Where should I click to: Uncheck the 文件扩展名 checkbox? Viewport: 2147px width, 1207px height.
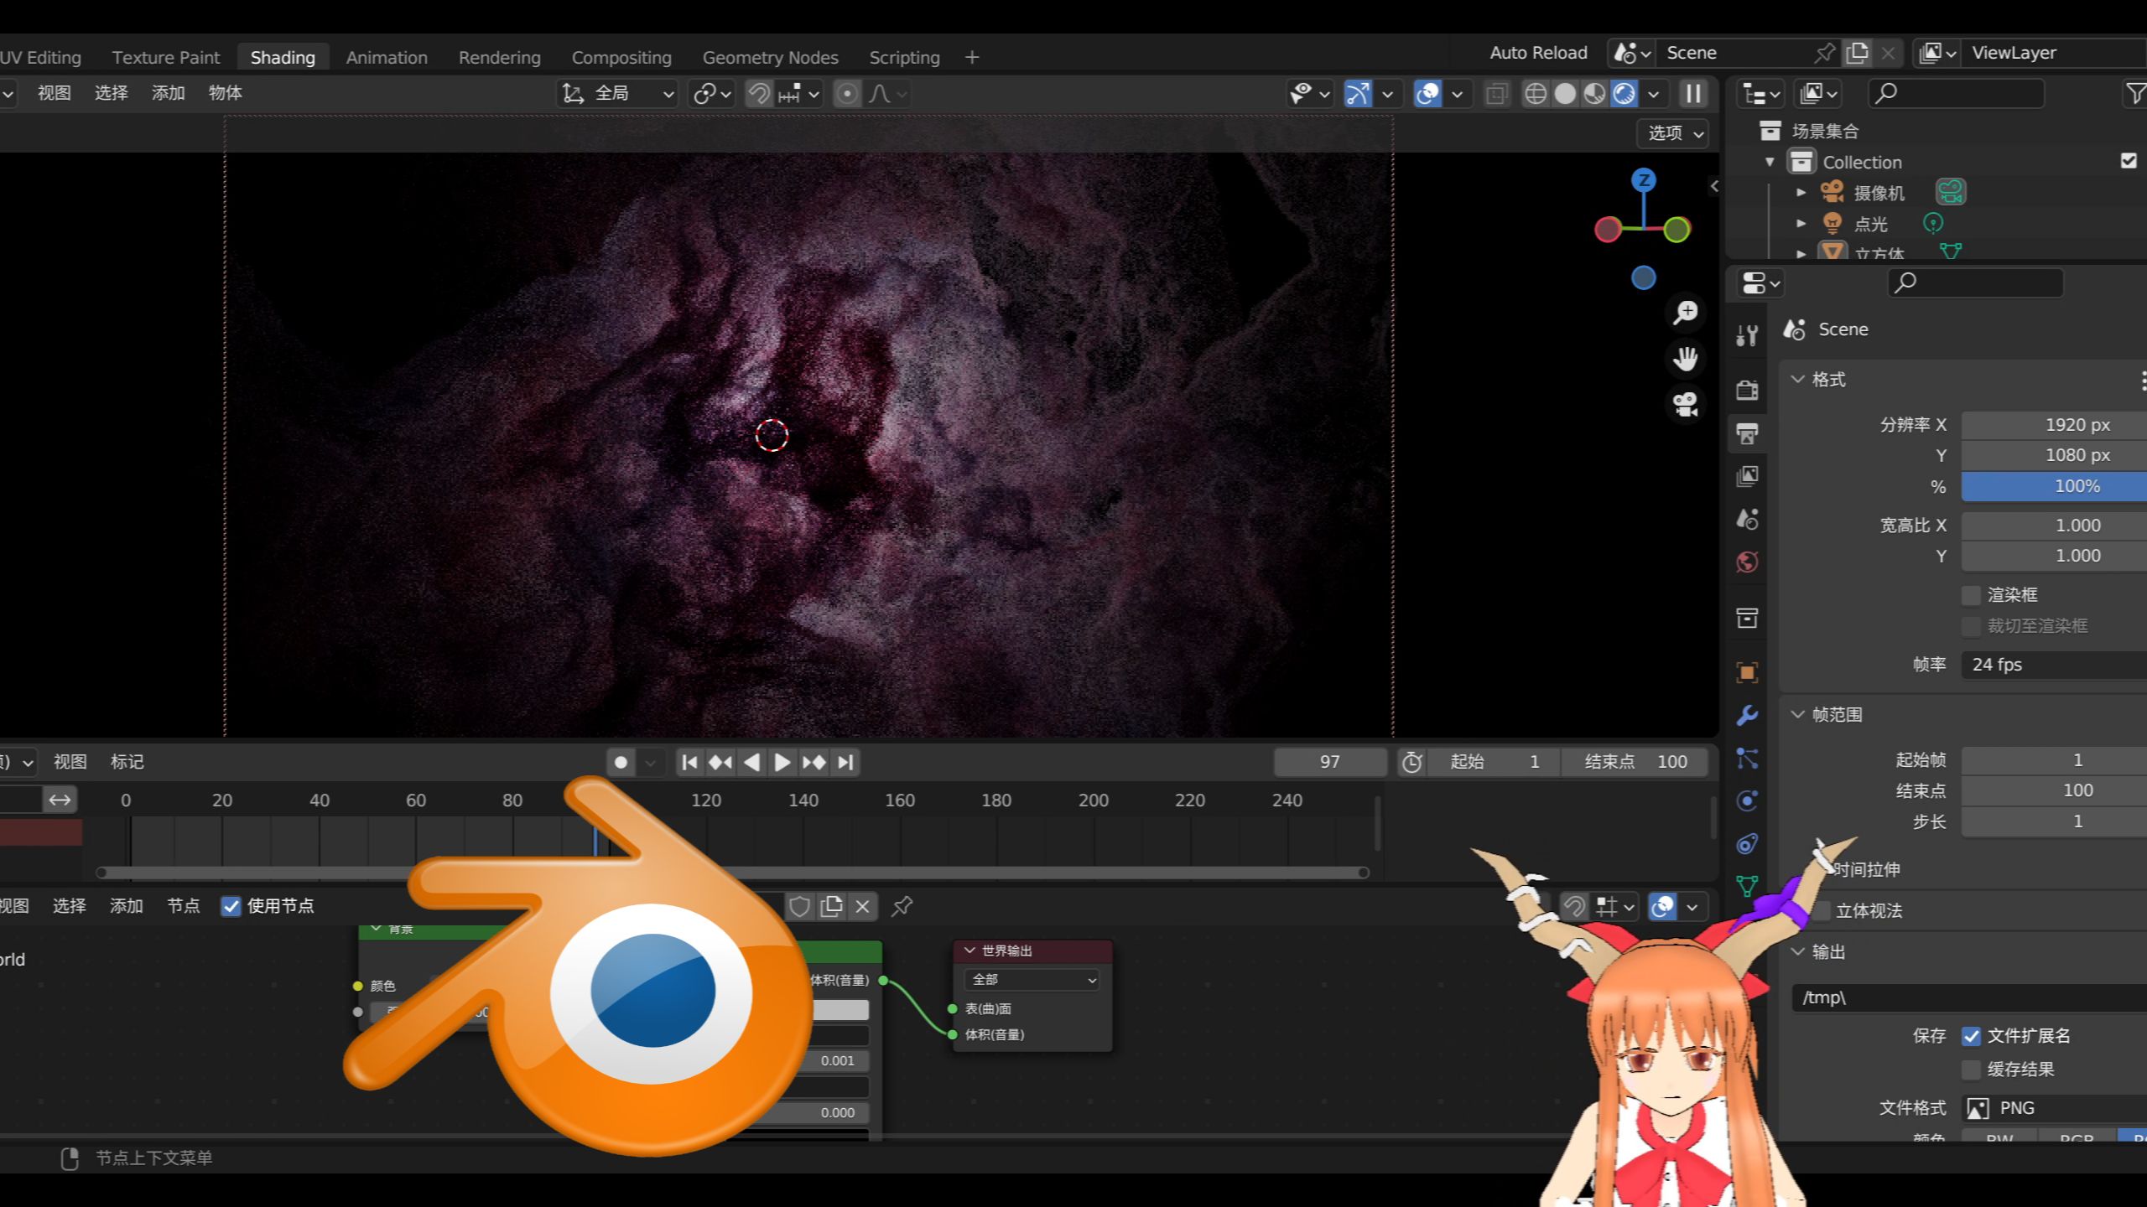coord(1971,1036)
